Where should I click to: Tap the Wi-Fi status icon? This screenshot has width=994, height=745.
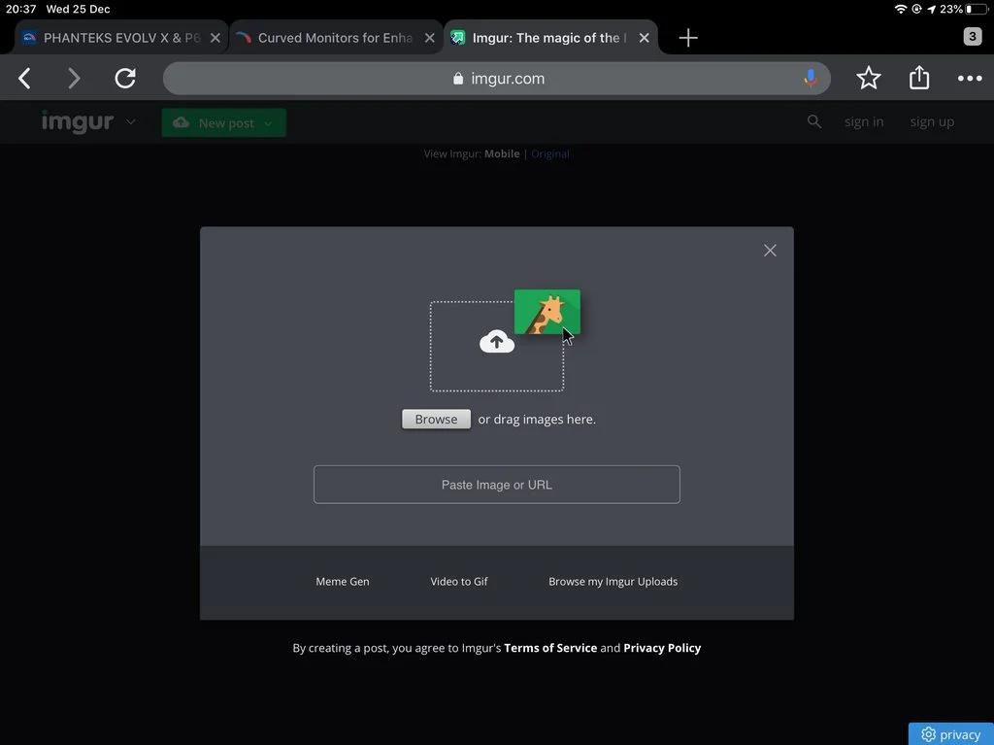click(x=900, y=9)
